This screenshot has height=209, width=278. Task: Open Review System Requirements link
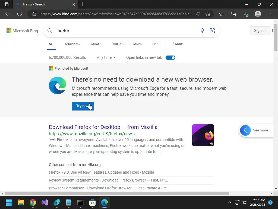click(109, 180)
